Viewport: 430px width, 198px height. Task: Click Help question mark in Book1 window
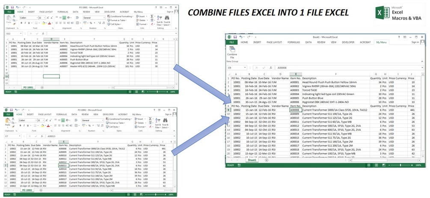click(399, 37)
